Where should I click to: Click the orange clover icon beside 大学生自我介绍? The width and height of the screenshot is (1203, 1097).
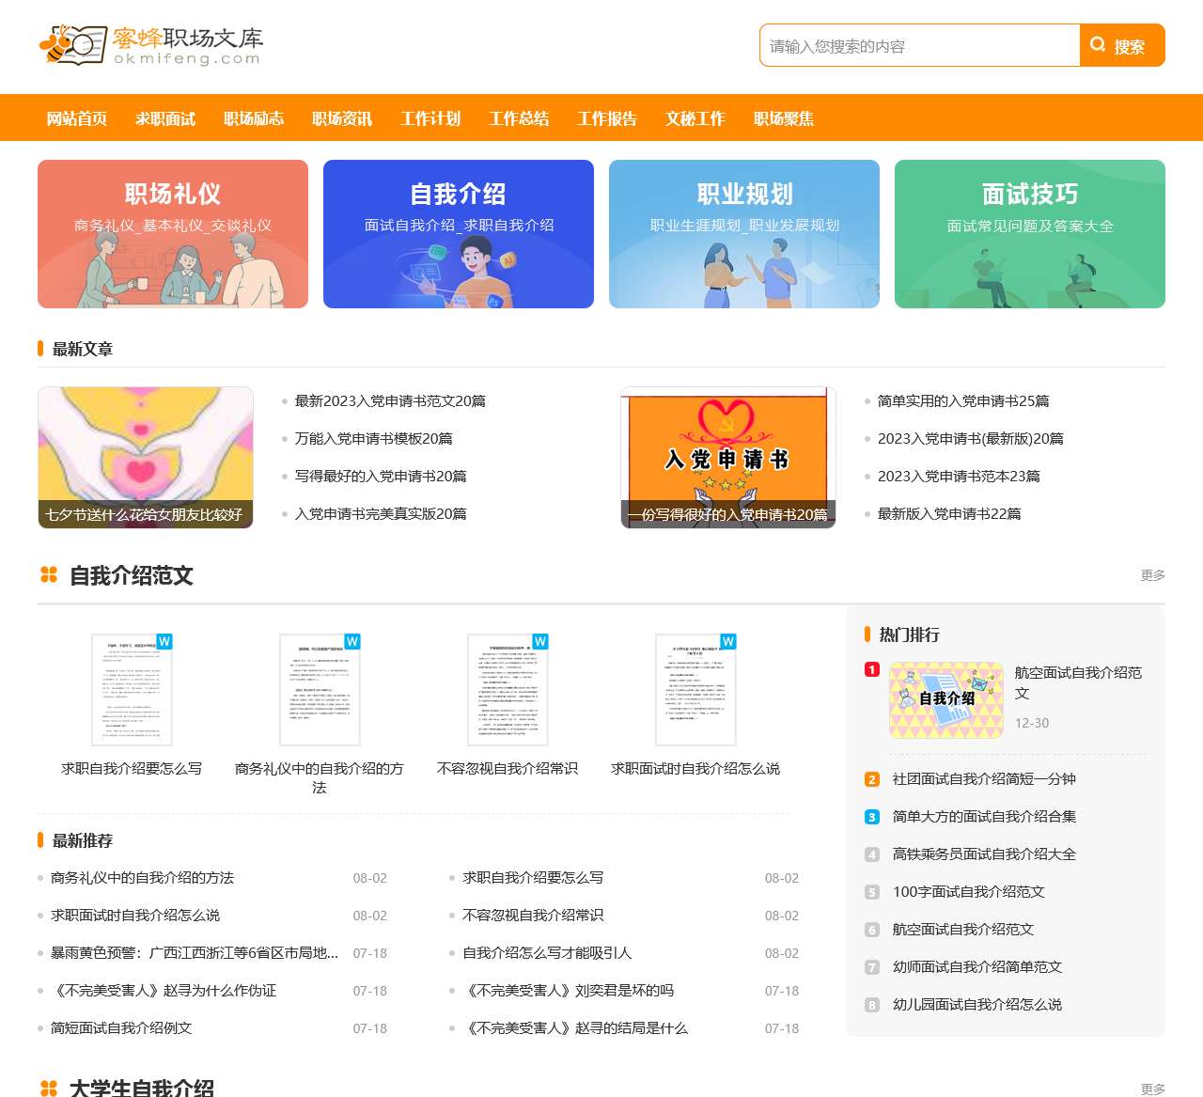point(49,1088)
